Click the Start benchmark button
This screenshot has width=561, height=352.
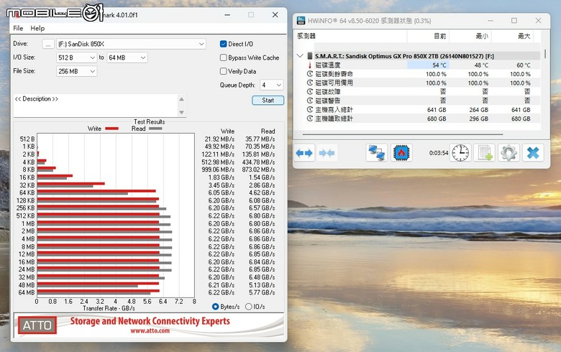click(x=268, y=101)
